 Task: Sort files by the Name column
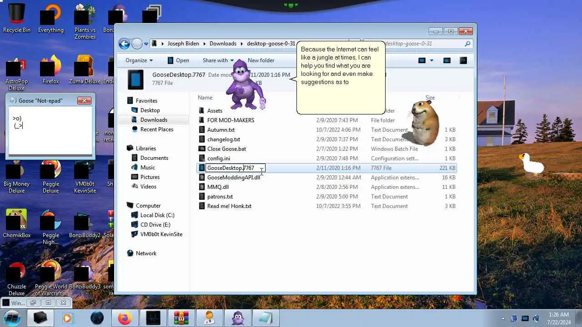pyautogui.click(x=205, y=98)
